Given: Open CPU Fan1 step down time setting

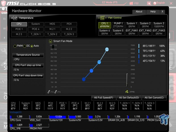Looking at the screenshot, I should tap(28, 76).
